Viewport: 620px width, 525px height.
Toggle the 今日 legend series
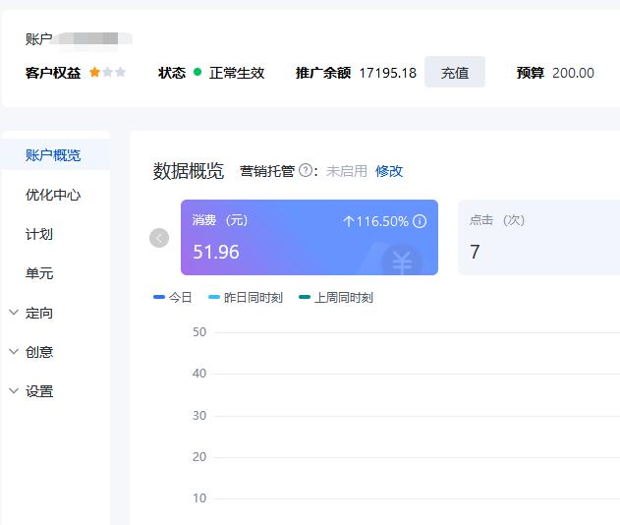tap(173, 297)
